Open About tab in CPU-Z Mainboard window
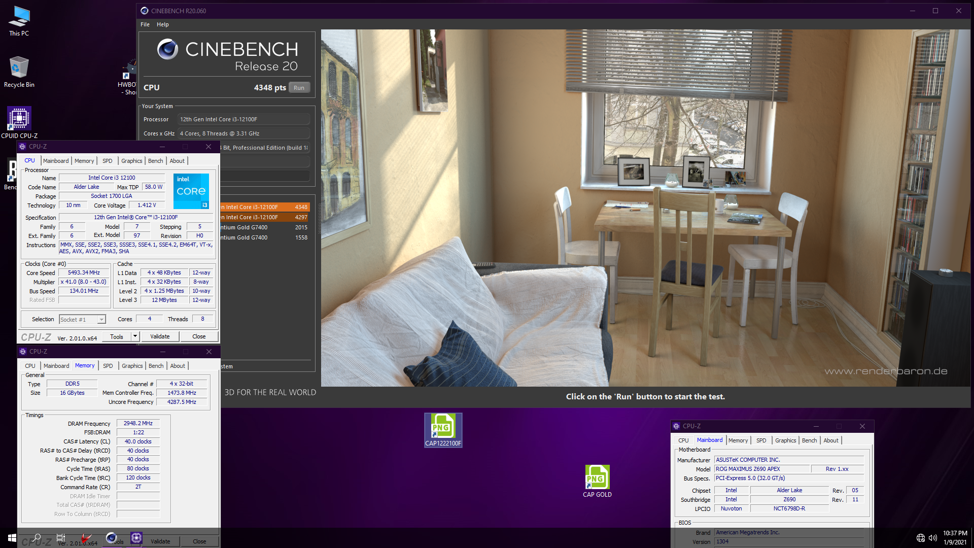The width and height of the screenshot is (974, 548). tap(831, 440)
